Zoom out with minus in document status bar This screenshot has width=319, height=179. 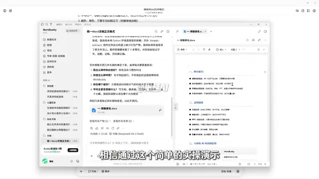[255, 164]
